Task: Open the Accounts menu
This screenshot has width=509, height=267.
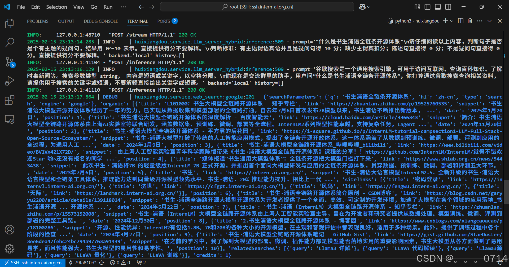Action: click(10, 230)
